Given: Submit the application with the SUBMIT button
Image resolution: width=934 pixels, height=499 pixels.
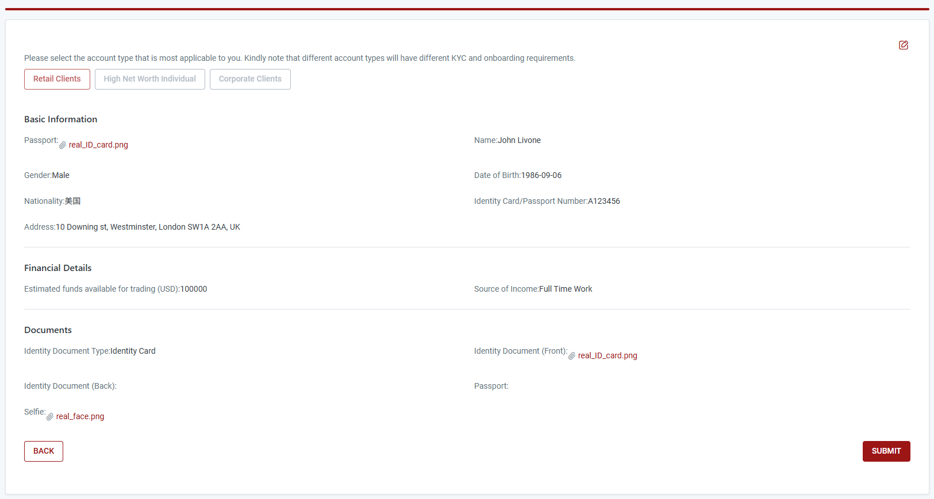Looking at the screenshot, I should point(886,451).
